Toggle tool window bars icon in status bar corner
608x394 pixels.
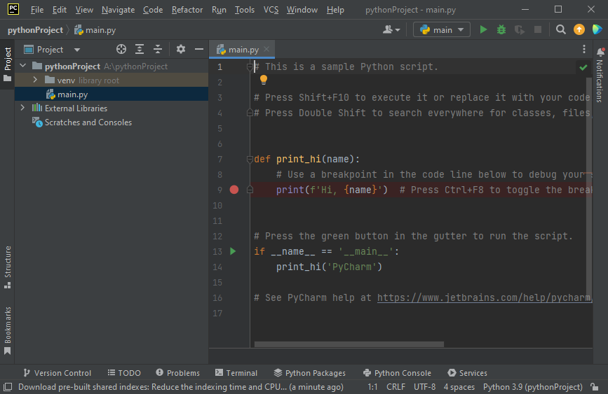pyautogui.click(x=6, y=387)
